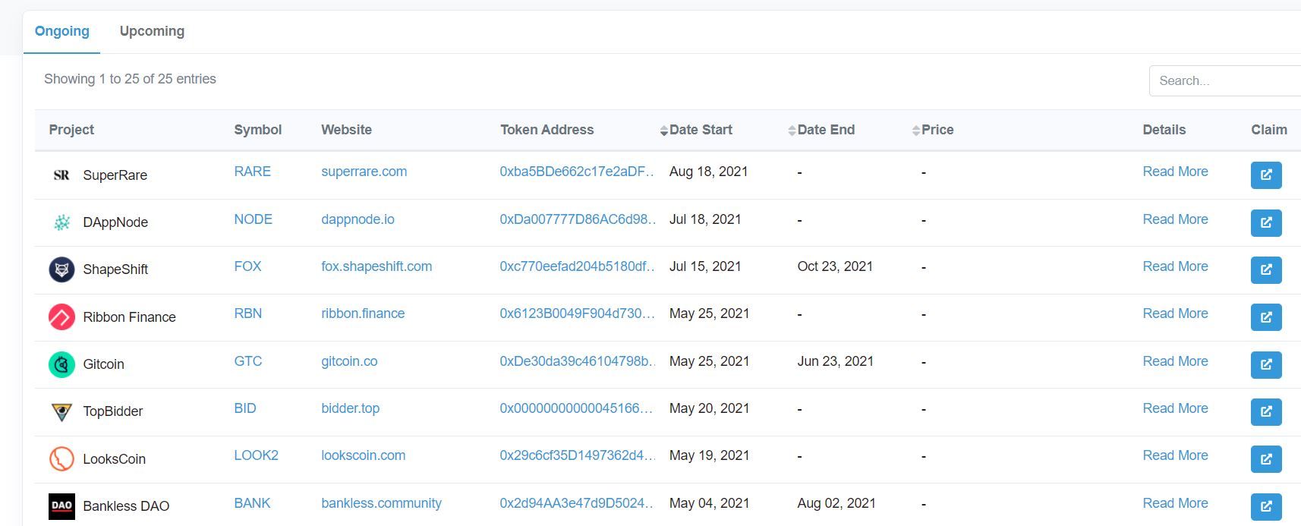Open token address 0xc770eefad204b5180df

577,266
